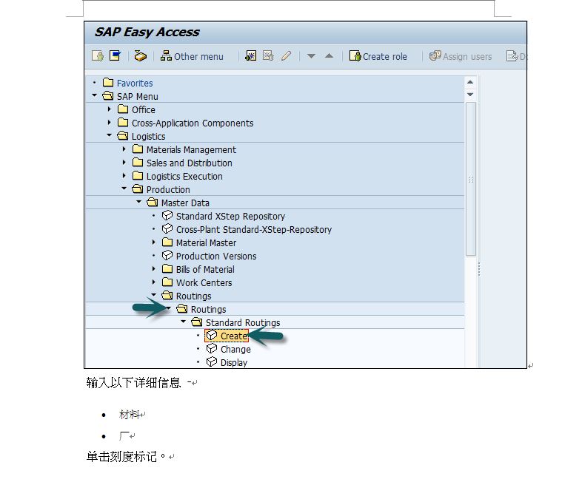582x482 pixels.
Task: Collapse the Standard Routings node
Action: click(x=184, y=322)
